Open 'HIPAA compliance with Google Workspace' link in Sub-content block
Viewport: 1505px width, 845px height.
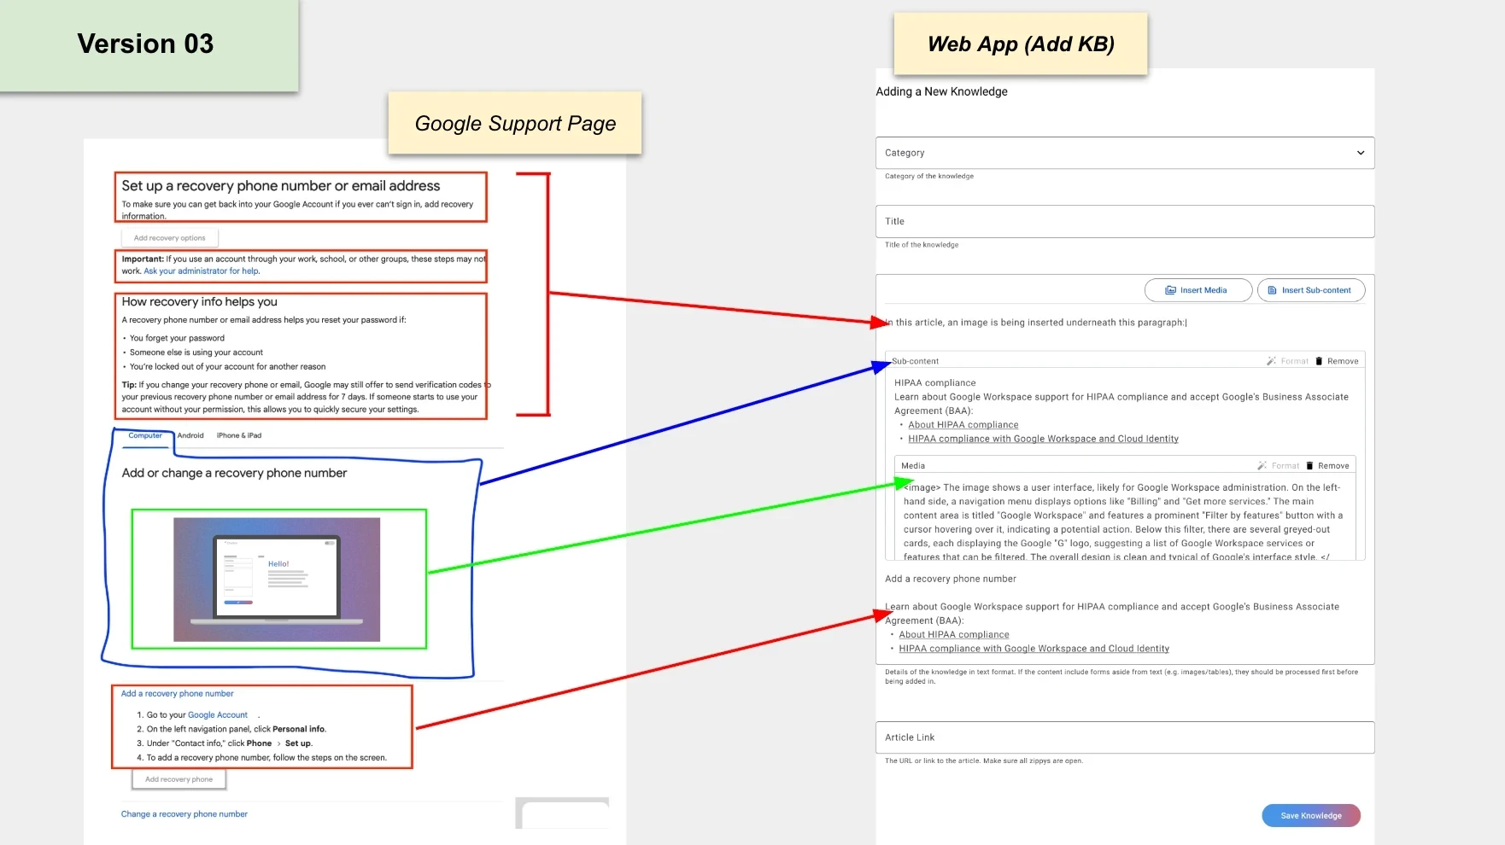pos(1043,439)
